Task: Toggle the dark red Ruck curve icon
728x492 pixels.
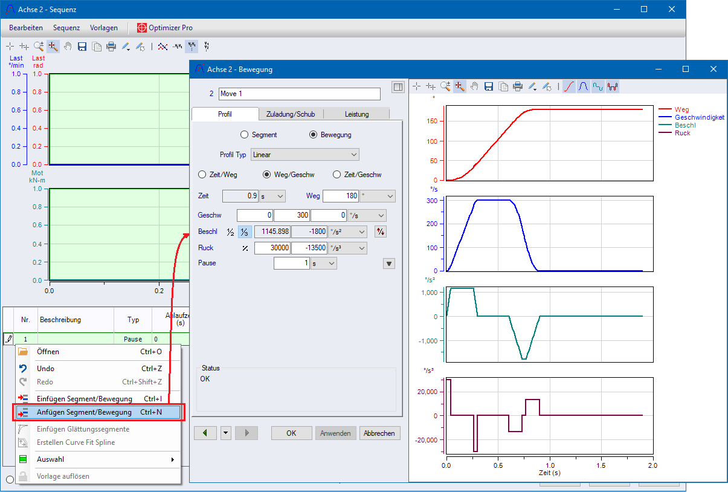Action: [613, 86]
